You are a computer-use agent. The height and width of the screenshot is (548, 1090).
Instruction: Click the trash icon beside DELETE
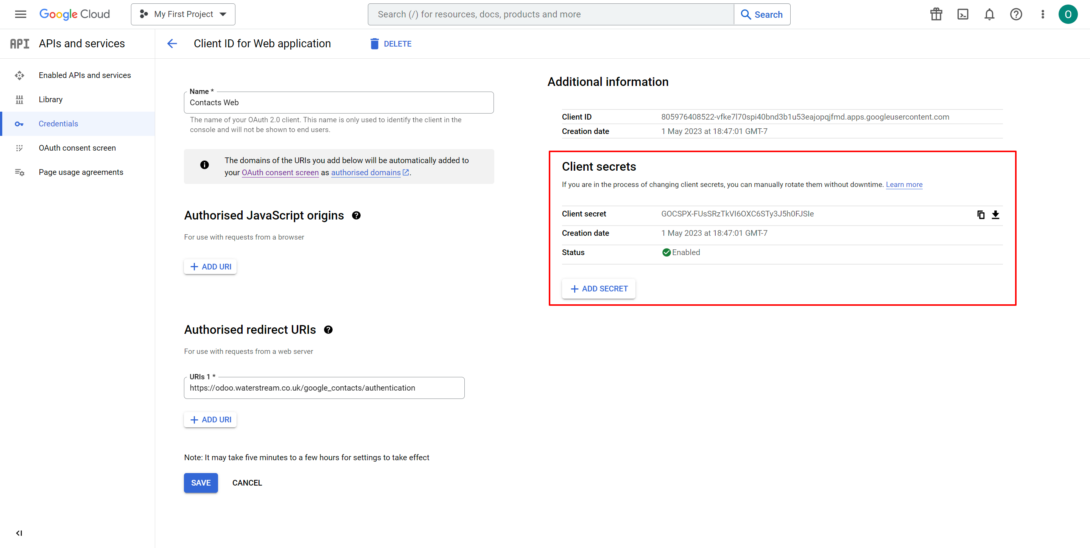[x=374, y=44]
